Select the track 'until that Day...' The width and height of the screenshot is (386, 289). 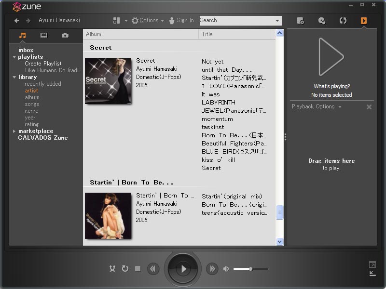(x=227, y=70)
